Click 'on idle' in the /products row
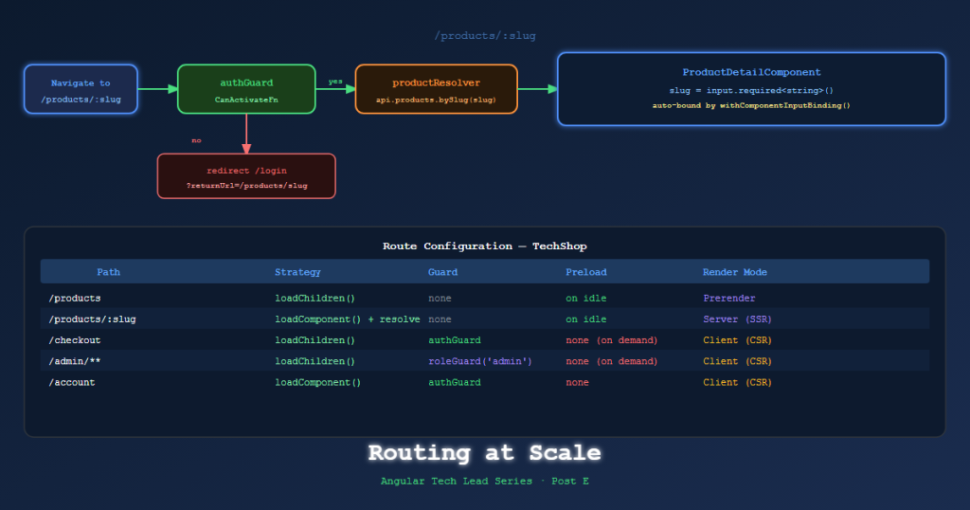This screenshot has height=510, width=970. pos(585,299)
